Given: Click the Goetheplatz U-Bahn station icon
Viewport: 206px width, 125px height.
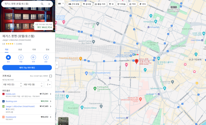Looking at the screenshot, I should 127,118.
